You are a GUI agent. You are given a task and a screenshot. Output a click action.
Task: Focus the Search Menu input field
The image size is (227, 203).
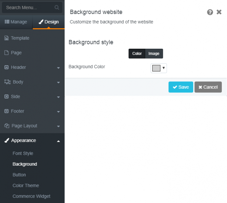coord(32,7)
